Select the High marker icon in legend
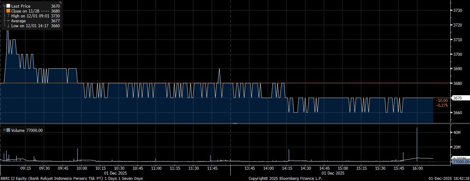 coord(8,16)
